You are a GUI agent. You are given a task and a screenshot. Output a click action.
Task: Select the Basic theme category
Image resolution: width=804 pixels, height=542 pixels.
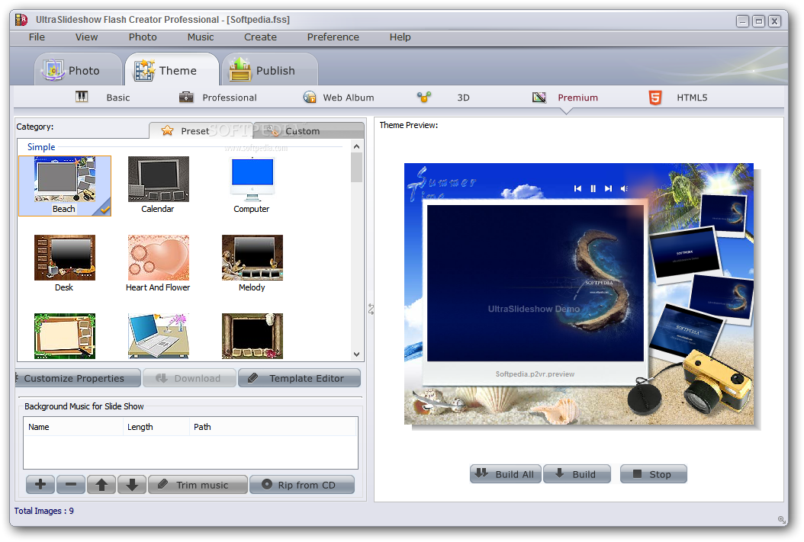(x=118, y=98)
